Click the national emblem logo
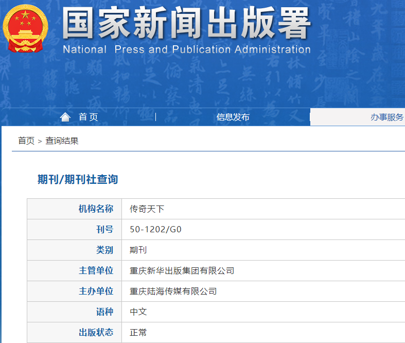Viewport: 405px width, 343px height. tap(25, 28)
